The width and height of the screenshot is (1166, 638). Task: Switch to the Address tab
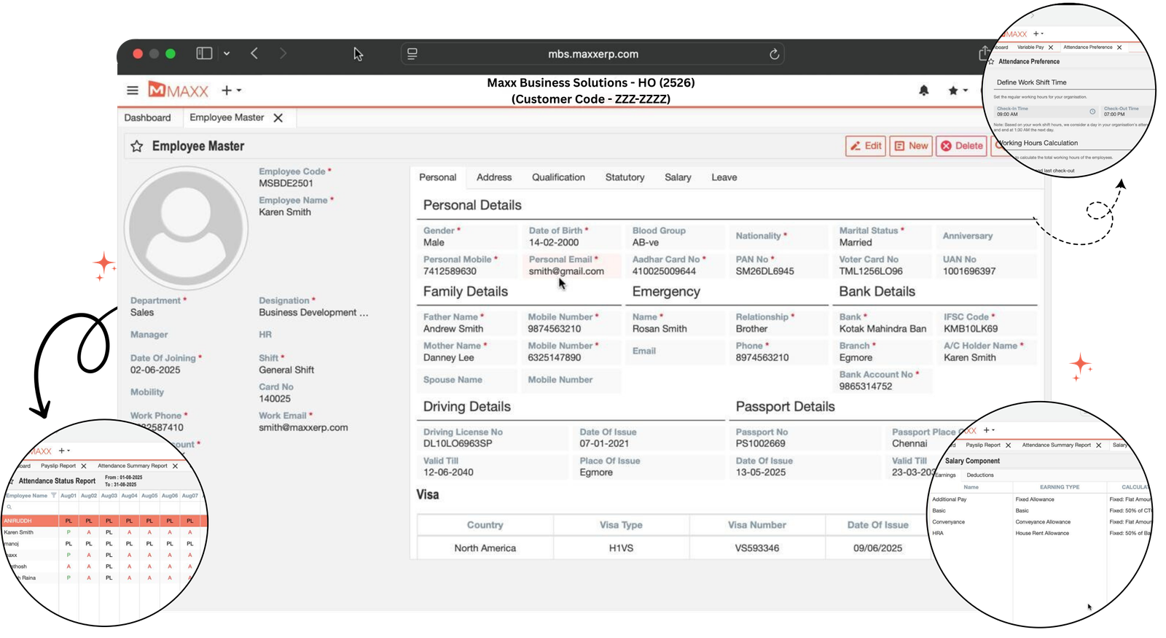[x=493, y=177]
